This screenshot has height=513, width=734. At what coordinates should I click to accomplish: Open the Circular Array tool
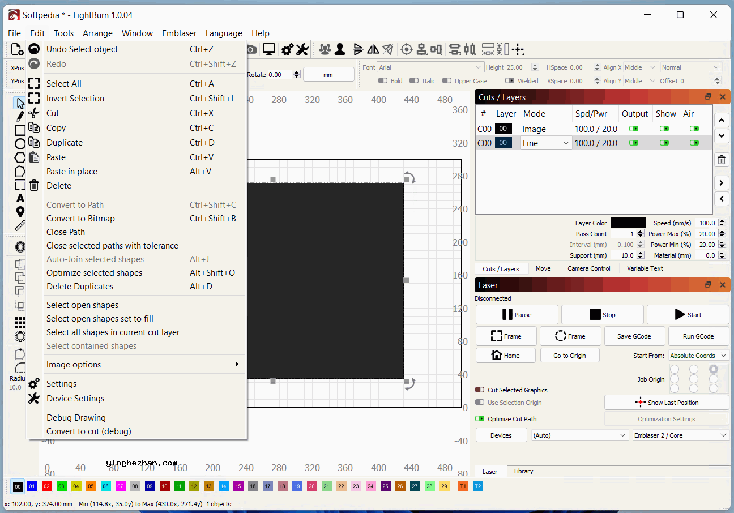[x=20, y=336]
